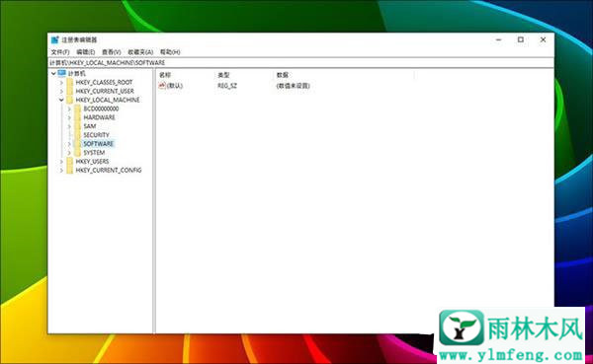Click the HKEY_USERS folder icon
The height and width of the screenshot is (364, 593).
(70, 161)
